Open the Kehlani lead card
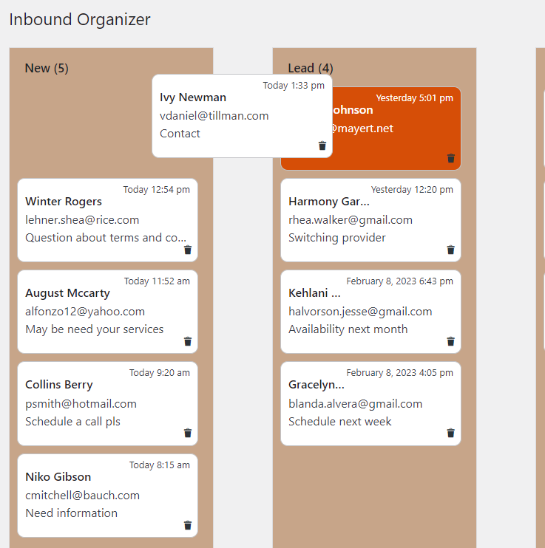This screenshot has width=545, height=548. (314, 293)
